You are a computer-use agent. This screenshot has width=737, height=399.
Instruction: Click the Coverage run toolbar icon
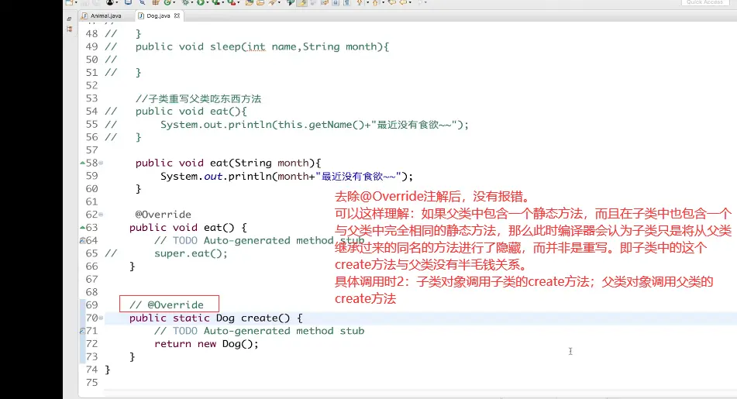[216, 3]
